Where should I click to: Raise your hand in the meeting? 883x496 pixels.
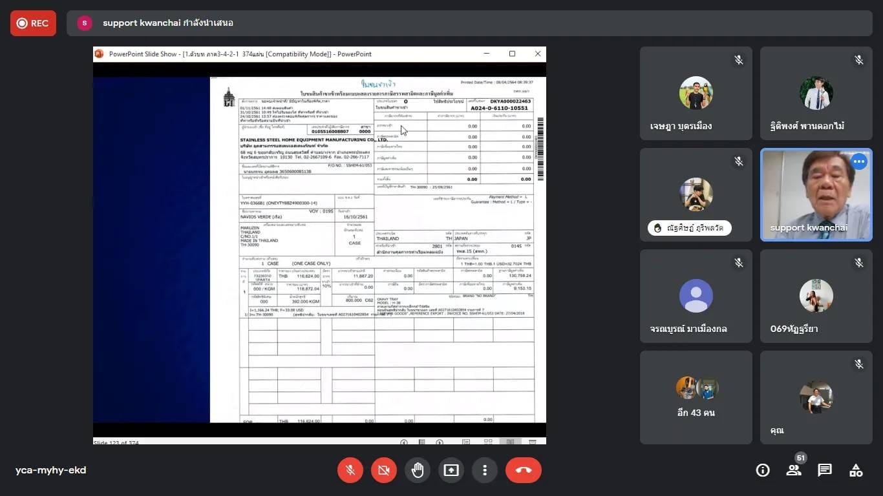[418, 470]
